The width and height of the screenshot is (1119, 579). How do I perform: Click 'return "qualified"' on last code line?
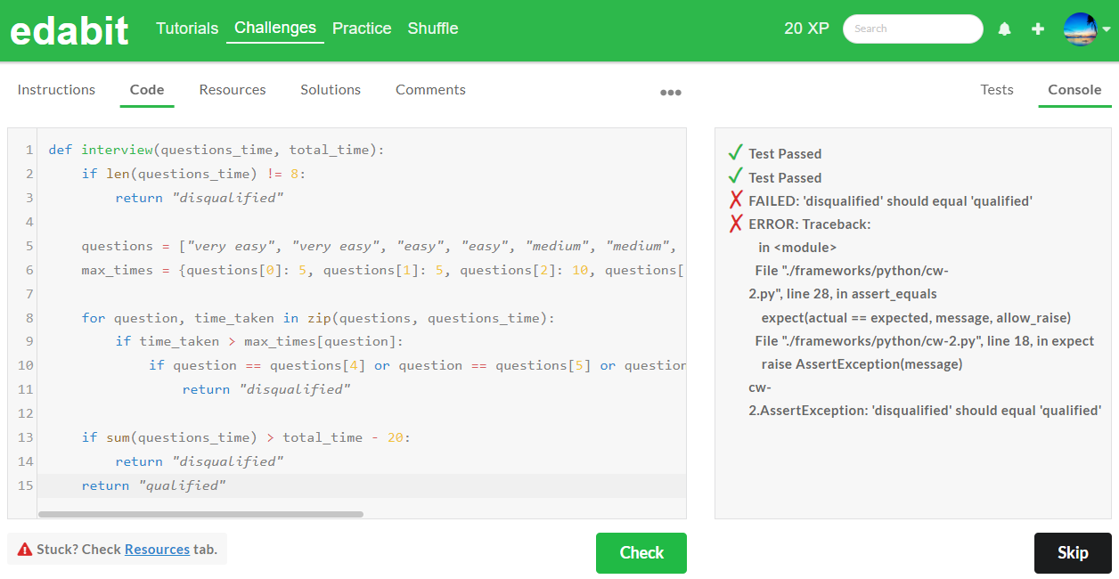tap(154, 485)
